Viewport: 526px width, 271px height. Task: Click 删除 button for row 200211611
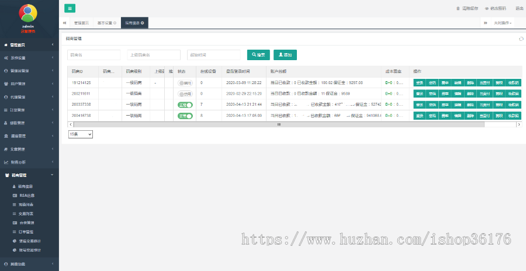(x=470, y=94)
